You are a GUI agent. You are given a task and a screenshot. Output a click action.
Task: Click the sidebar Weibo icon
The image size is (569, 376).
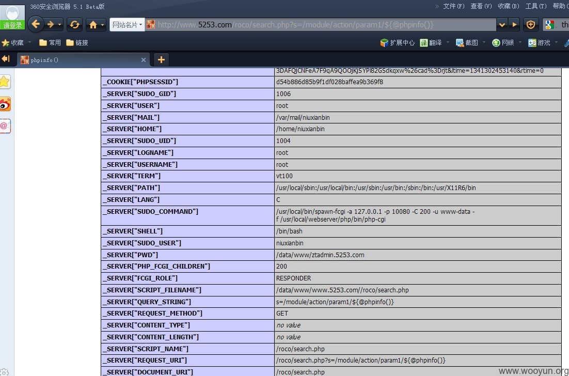point(5,104)
